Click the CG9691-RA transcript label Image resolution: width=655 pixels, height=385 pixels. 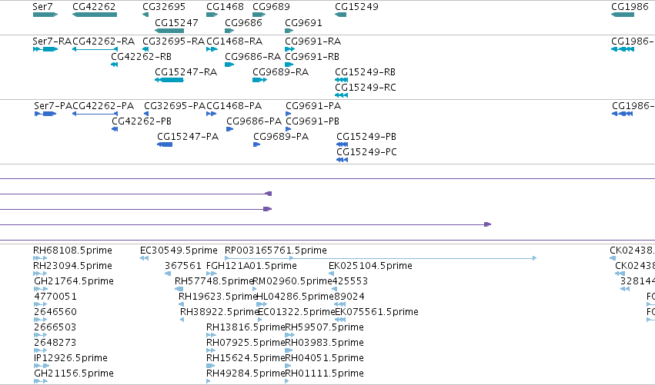(313, 41)
